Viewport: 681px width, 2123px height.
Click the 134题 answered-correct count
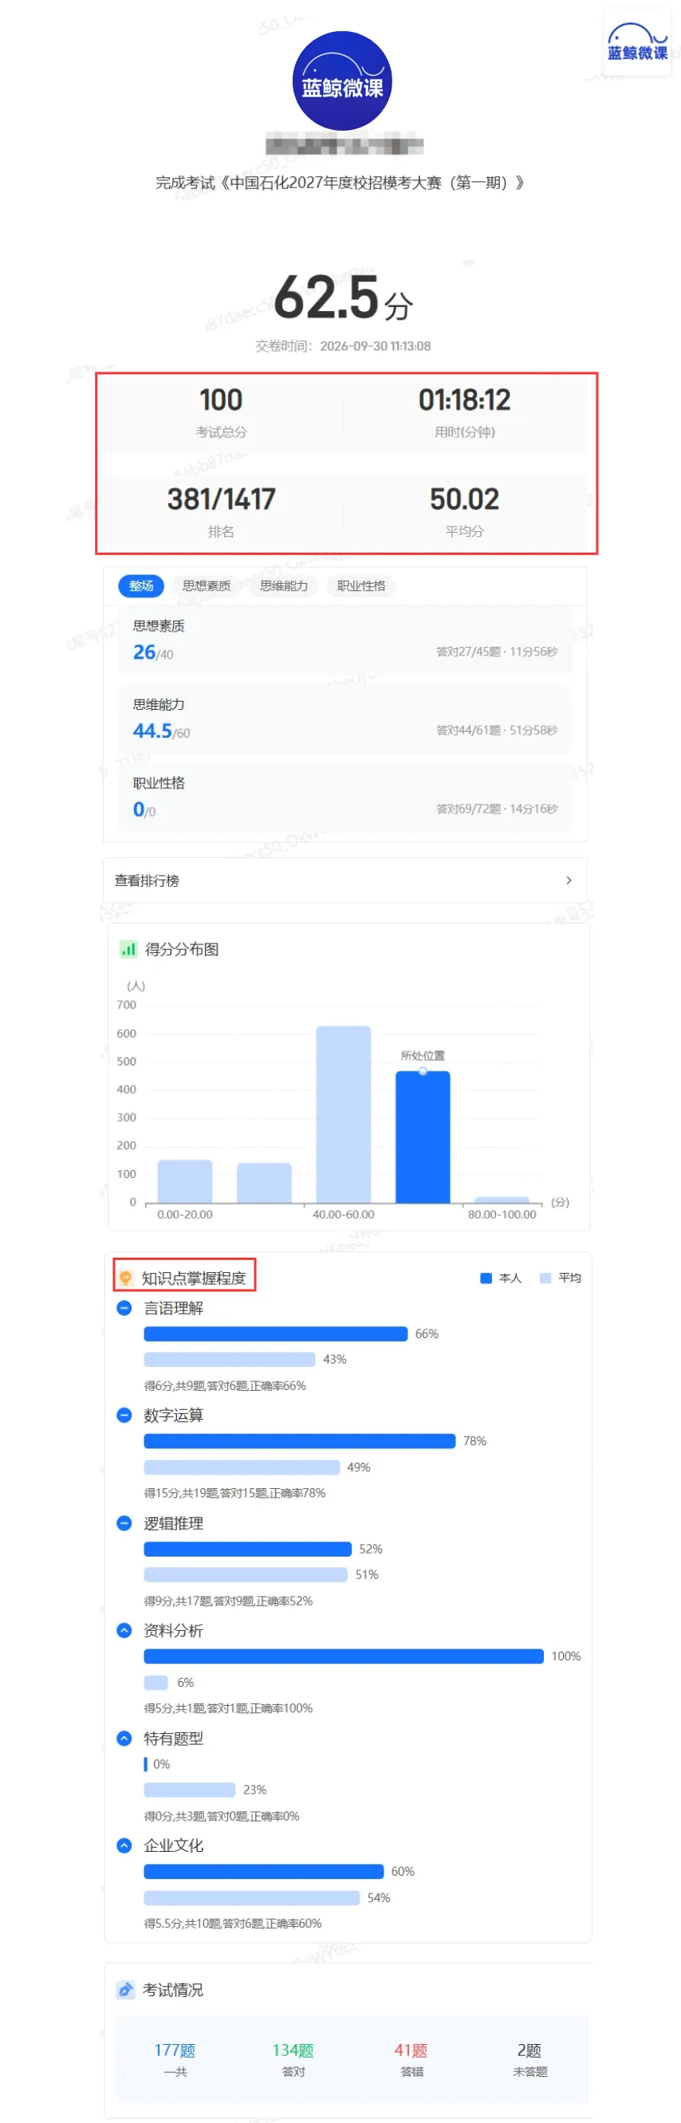[293, 2050]
